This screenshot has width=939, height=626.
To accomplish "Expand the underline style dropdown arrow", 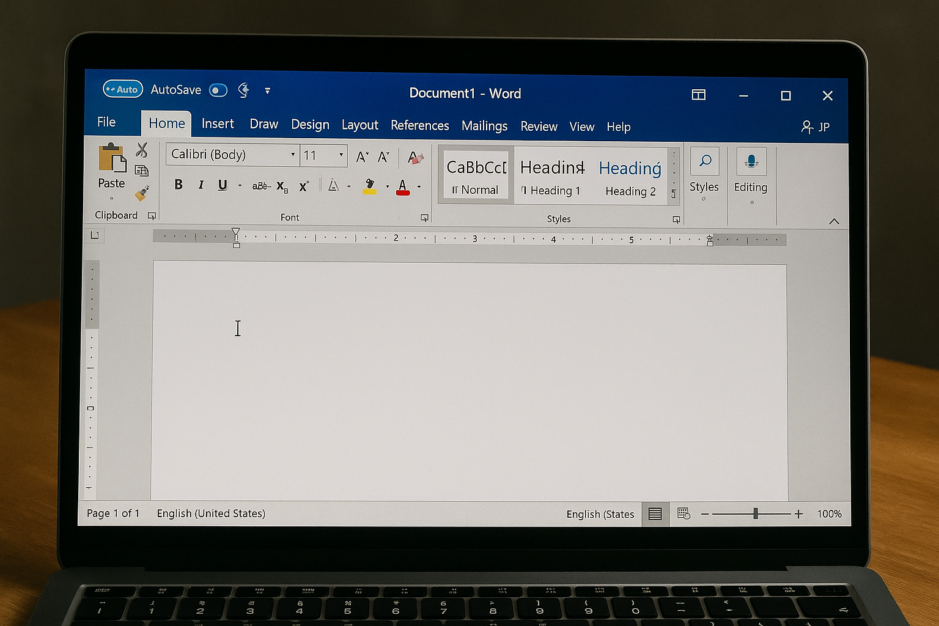I will [240, 186].
